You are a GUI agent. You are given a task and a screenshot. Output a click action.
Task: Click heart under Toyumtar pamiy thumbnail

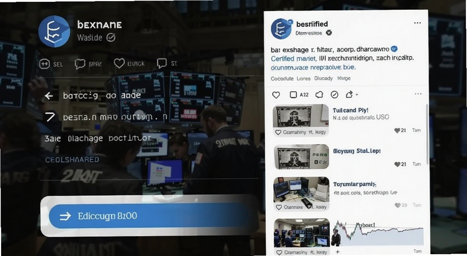279,207
